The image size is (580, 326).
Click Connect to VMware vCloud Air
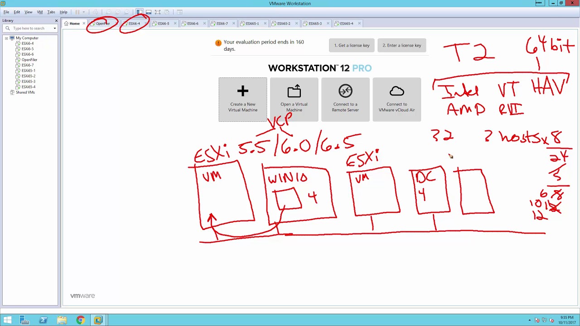[396, 100]
